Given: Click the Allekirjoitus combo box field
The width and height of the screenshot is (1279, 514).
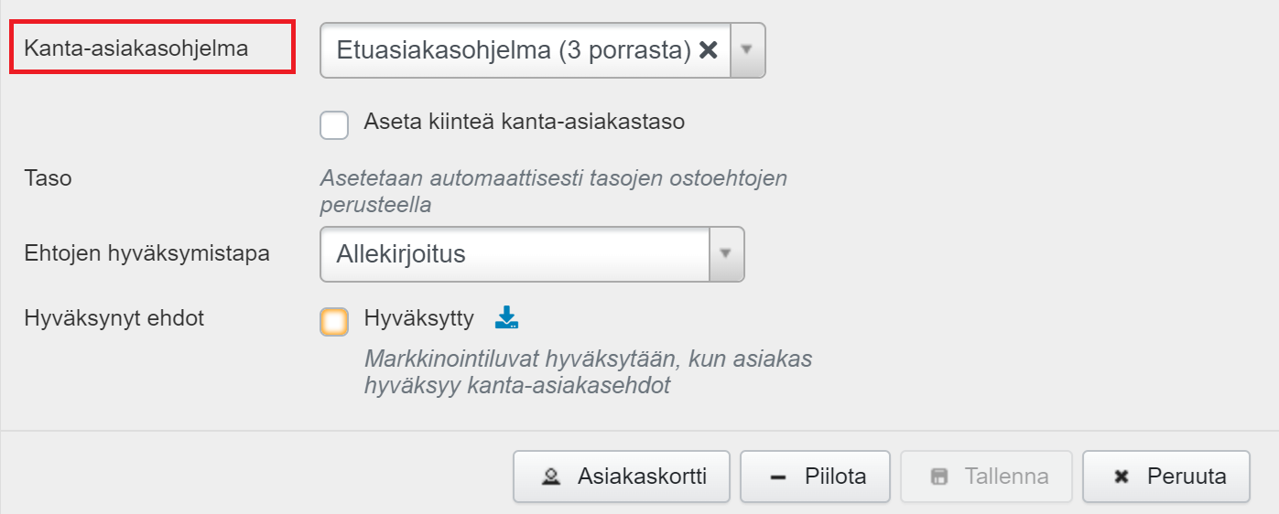Looking at the screenshot, I should coord(515,253).
